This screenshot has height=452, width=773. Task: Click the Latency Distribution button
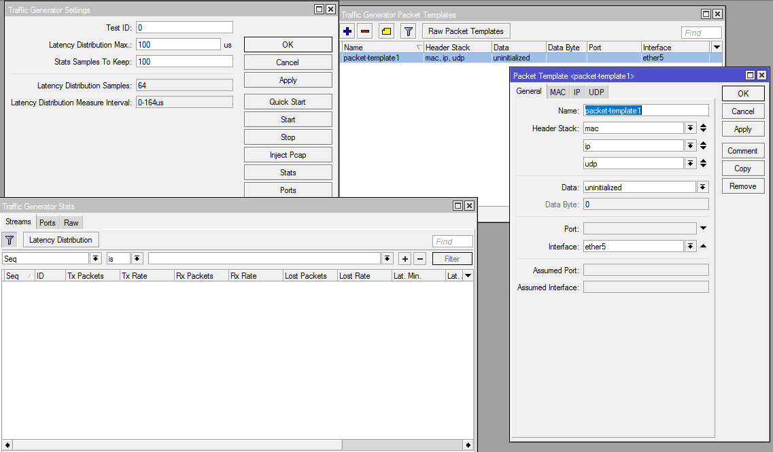coord(60,240)
